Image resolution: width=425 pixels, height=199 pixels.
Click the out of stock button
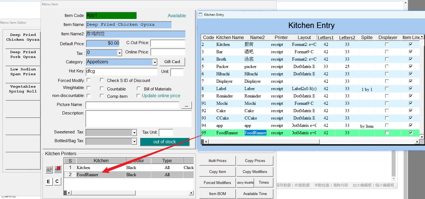[165, 142]
